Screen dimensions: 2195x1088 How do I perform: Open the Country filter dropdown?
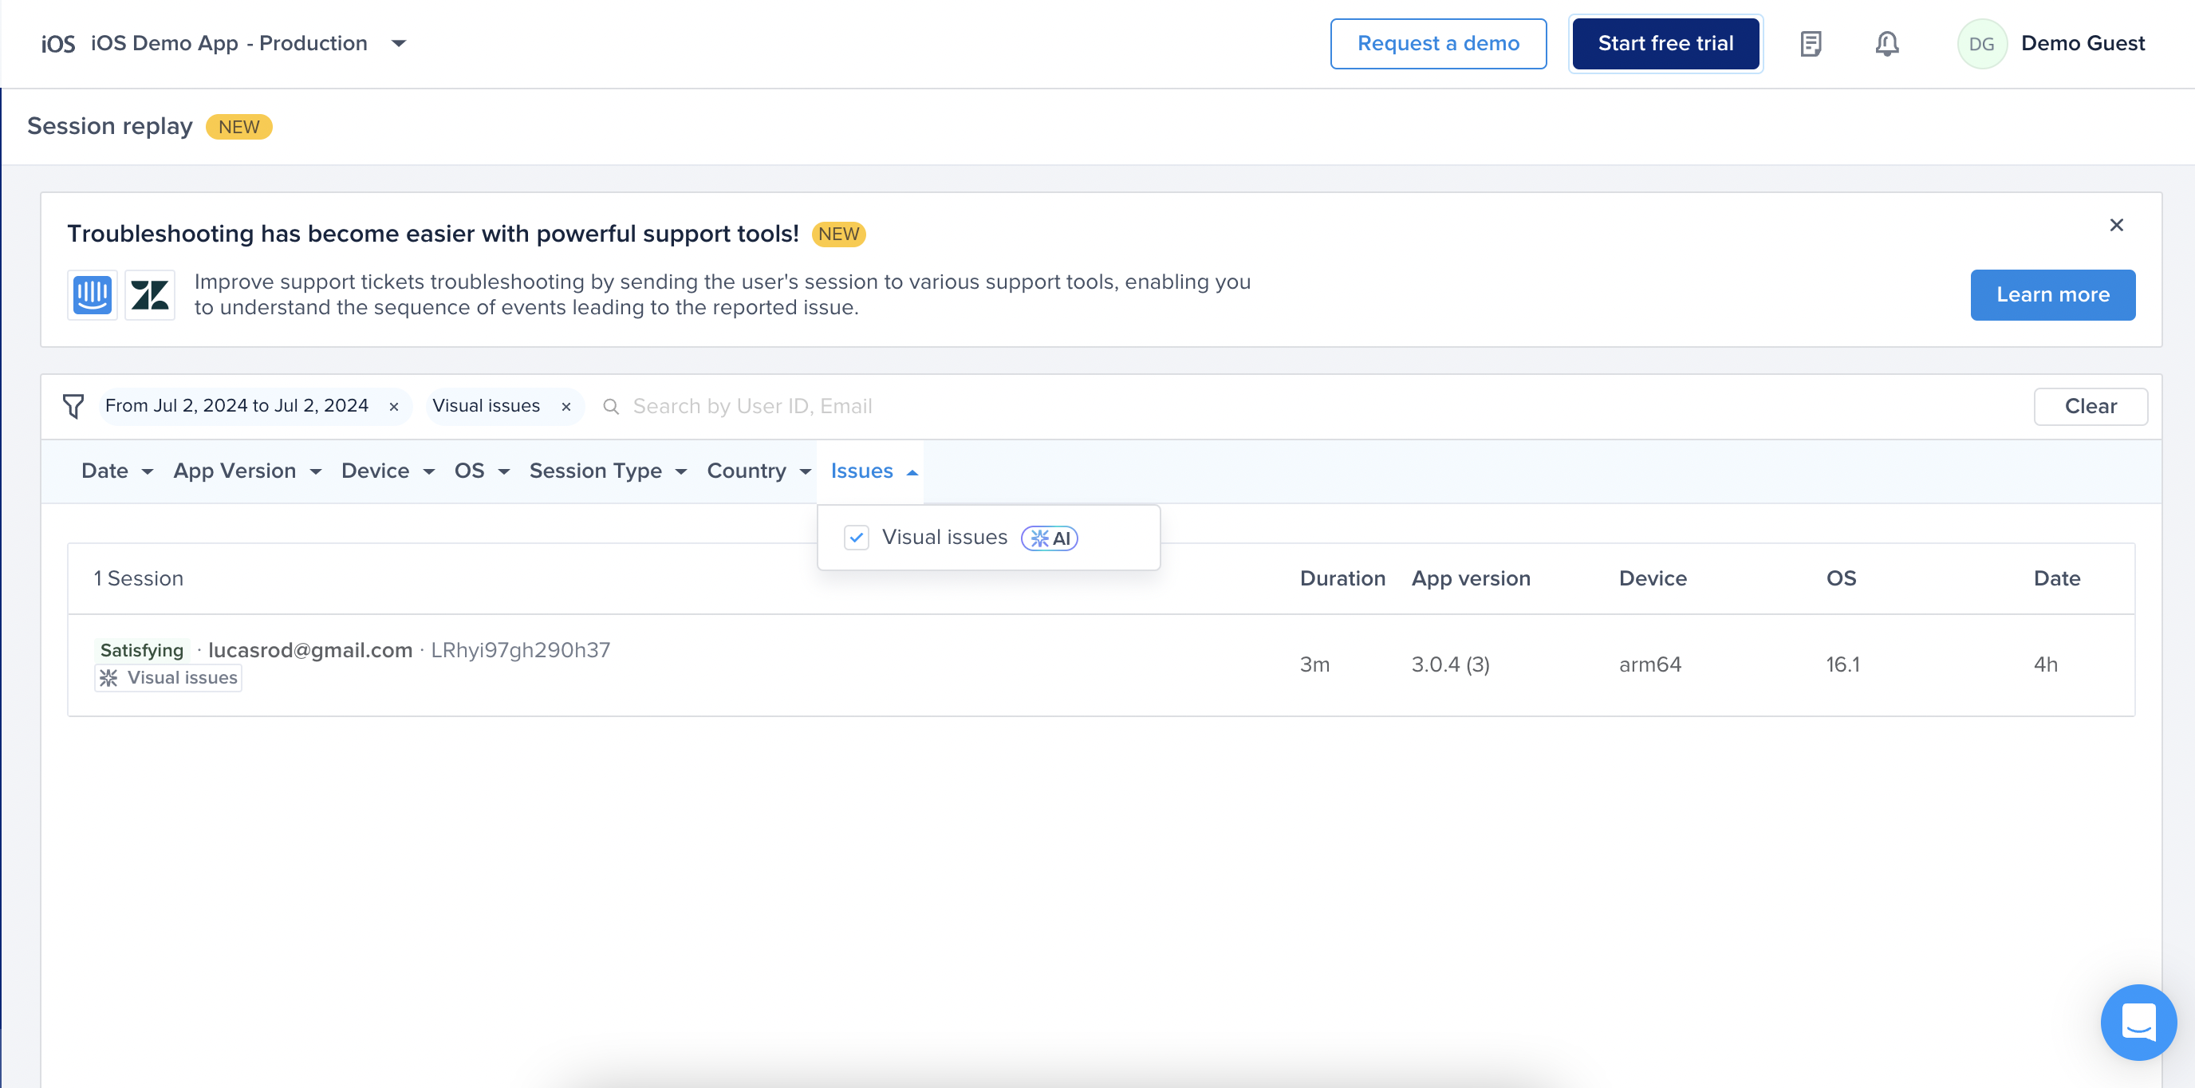click(x=759, y=471)
